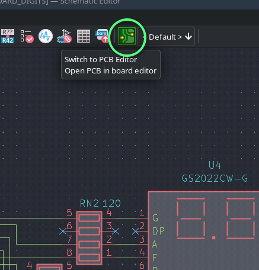Click the RN2 resistor network symbol body

coord(89,238)
